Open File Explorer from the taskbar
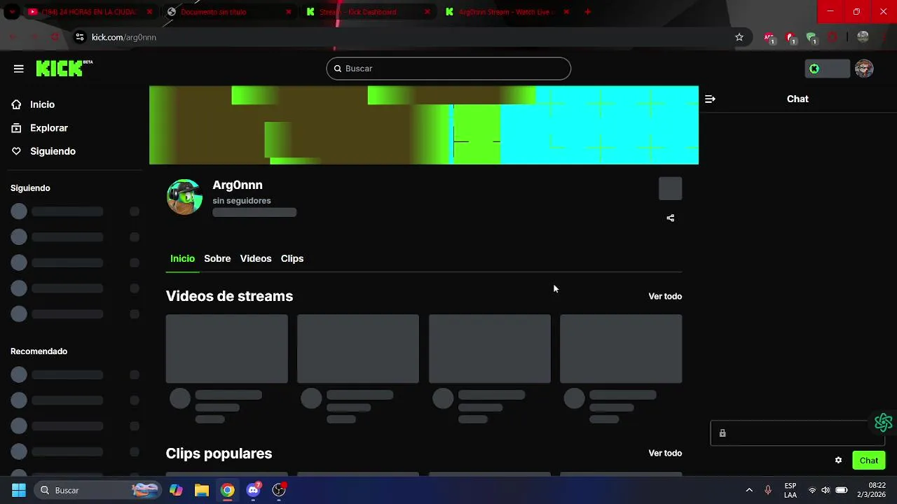Screen dimensions: 897x504 point(202,490)
